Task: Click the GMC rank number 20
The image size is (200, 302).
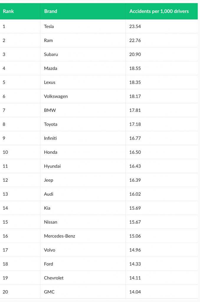Action: [x=5, y=292]
